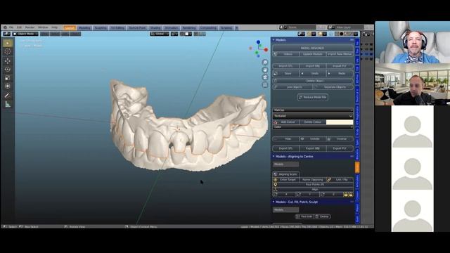
Task: Collapse the Models panel header
Action: click(313, 40)
